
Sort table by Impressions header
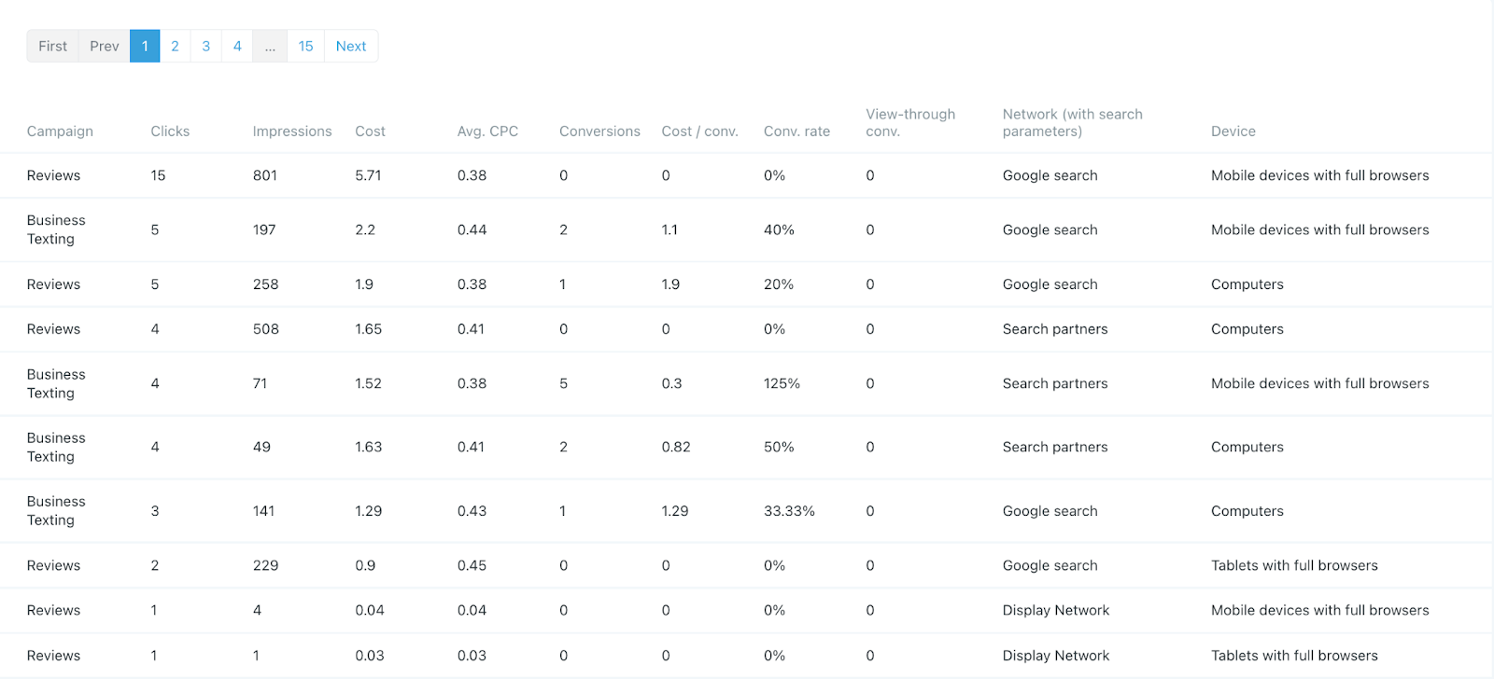pyautogui.click(x=292, y=132)
